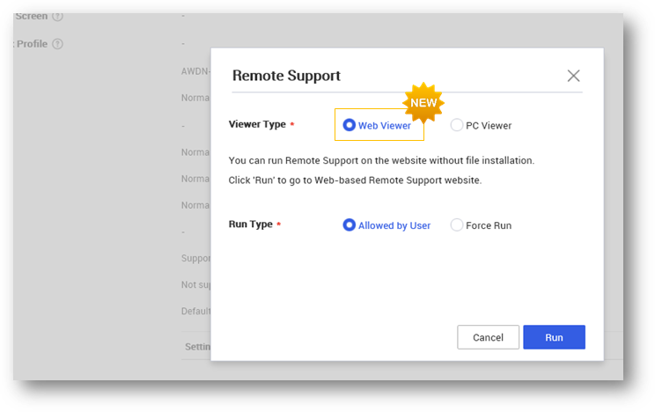Choose Force Run option
The width and height of the screenshot is (655, 412).
(456, 225)
